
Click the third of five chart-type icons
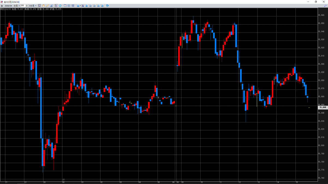pos(95,6)
